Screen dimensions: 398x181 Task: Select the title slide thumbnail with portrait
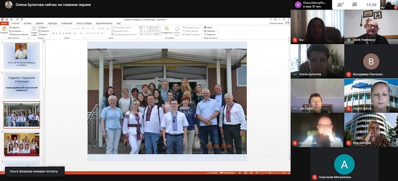tap(21, 56)
